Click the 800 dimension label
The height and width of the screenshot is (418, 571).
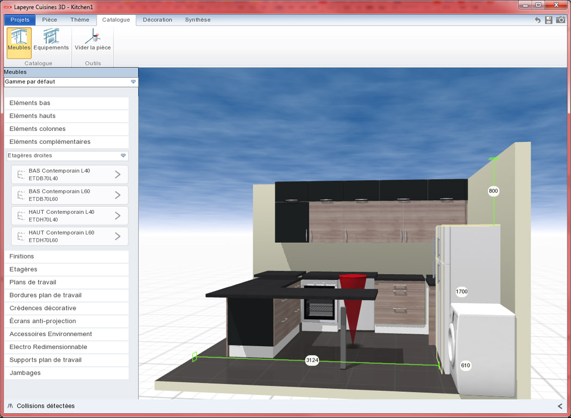[493, 191]
